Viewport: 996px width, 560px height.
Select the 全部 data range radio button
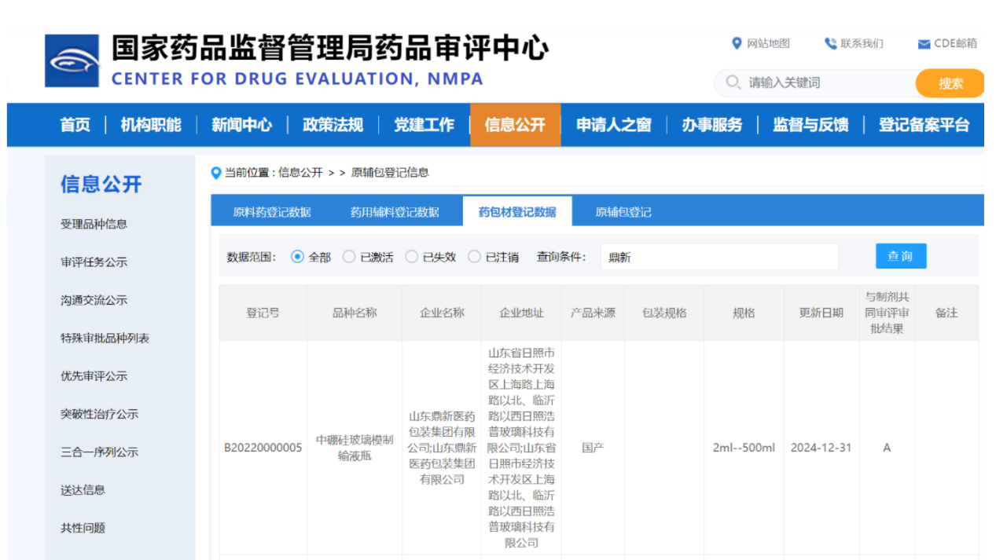tap(297, 257)
